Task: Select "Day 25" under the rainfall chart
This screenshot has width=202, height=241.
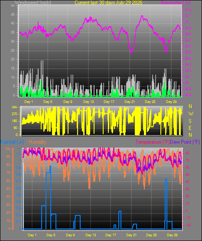Action: [x=151, y=235]
